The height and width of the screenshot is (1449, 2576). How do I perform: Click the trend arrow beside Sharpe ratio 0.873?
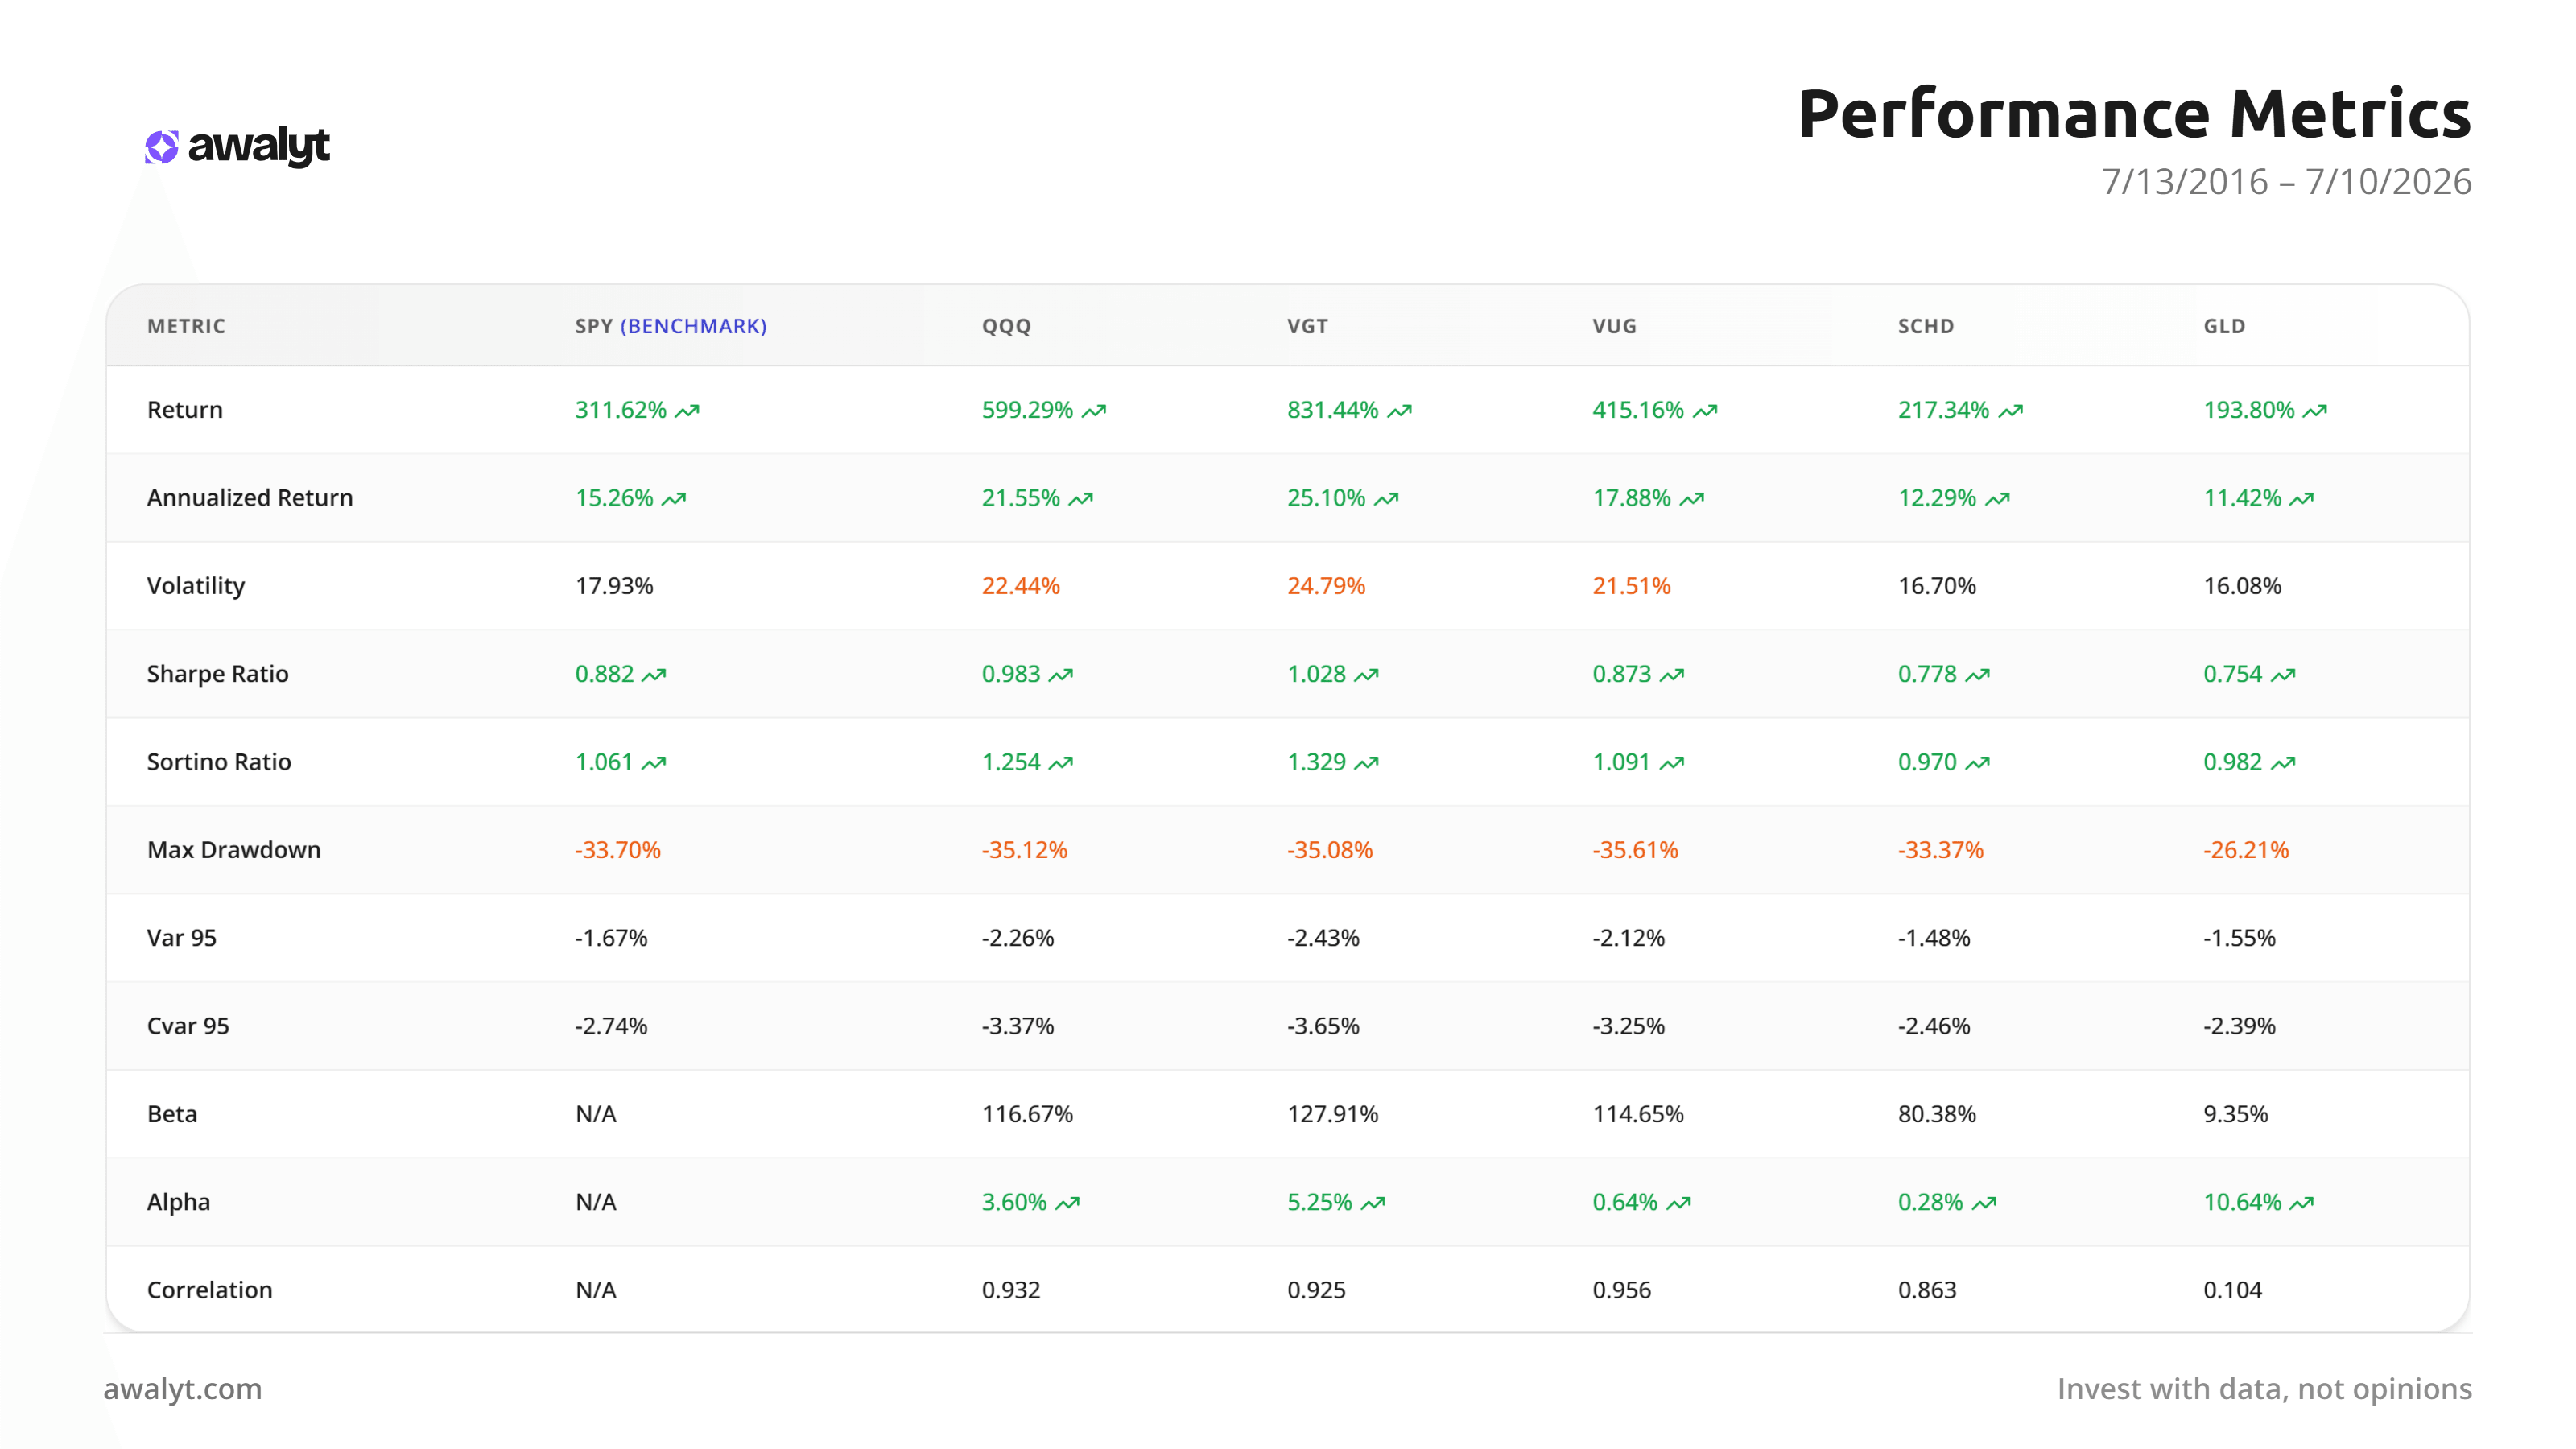click(x=1672, y=675)
